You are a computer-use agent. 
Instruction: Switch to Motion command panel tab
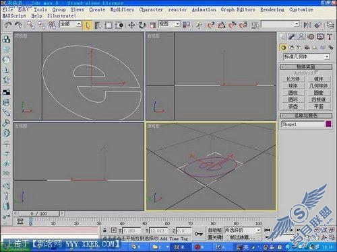click(311, 37)
